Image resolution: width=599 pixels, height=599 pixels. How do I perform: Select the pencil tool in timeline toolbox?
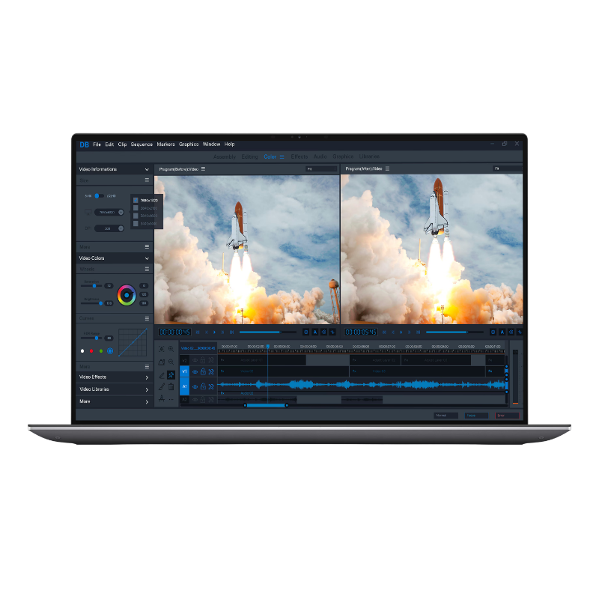(x=162, y=375)
